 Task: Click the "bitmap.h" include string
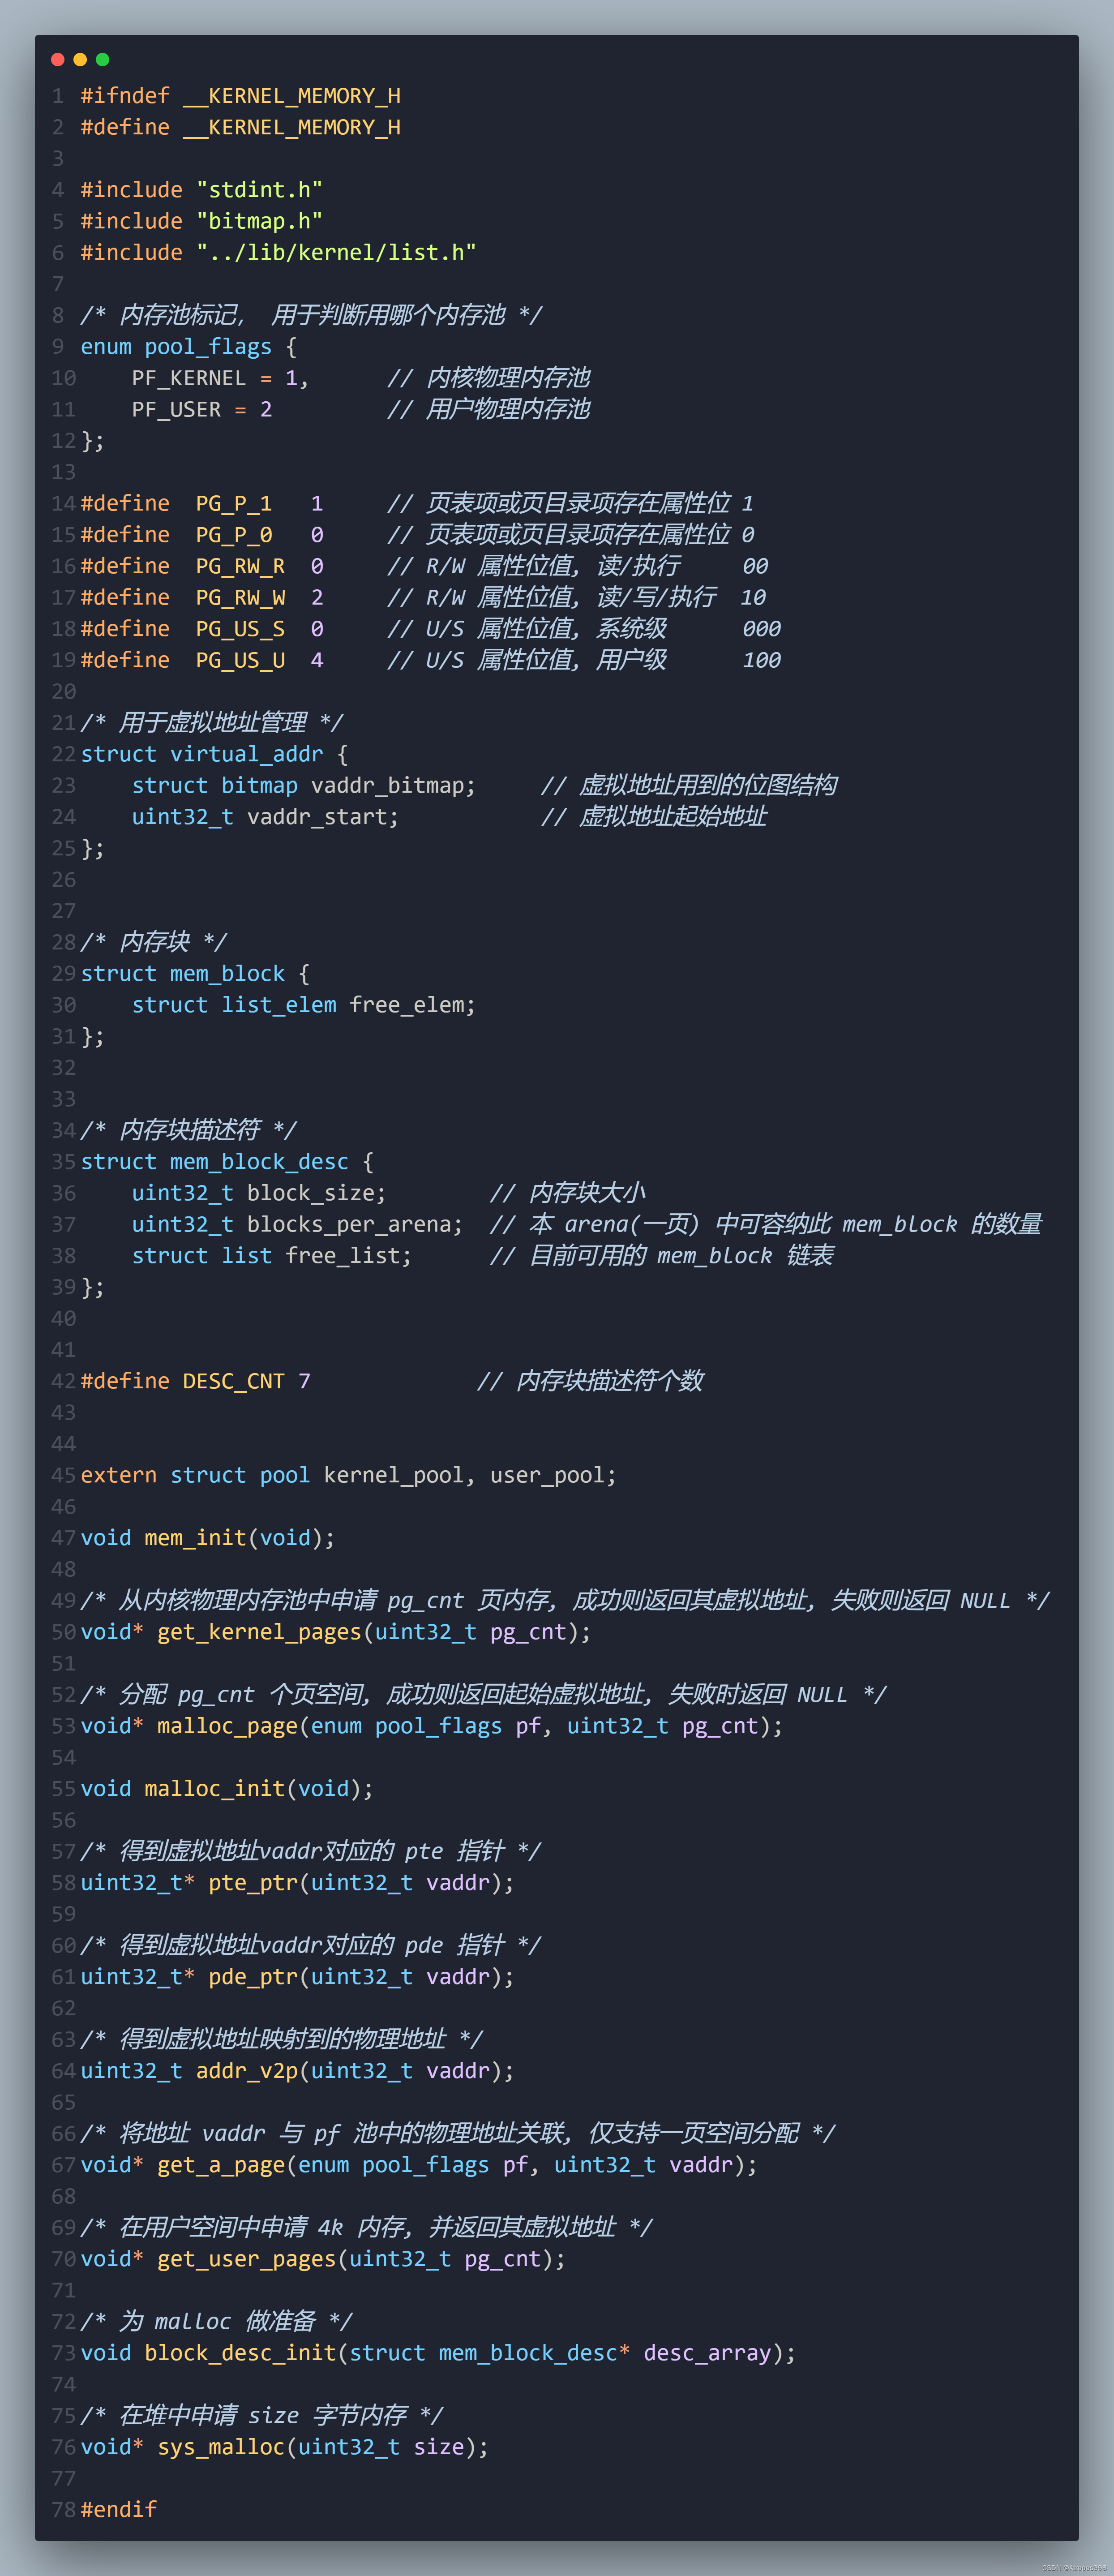[x=260, y=221]
